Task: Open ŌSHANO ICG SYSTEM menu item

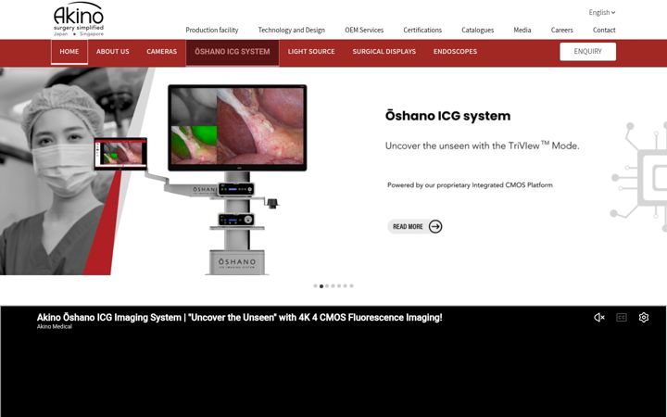Action: coord(233,52)
